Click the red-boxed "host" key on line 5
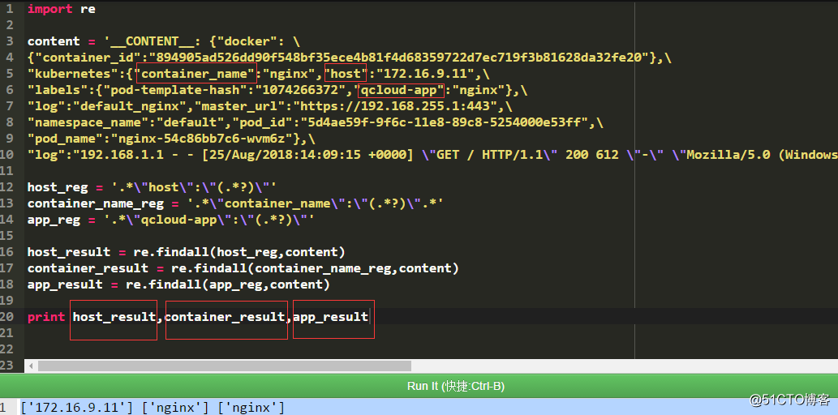 [x=346, y=74]
